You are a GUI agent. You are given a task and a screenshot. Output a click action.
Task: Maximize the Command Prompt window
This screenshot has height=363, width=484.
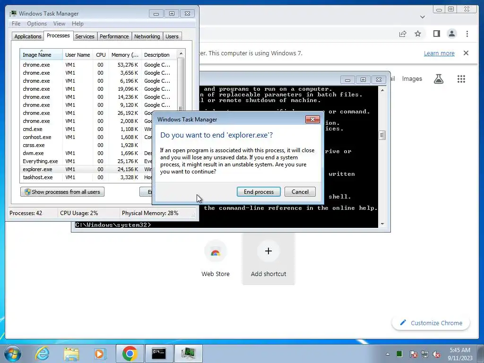point(363,79)
